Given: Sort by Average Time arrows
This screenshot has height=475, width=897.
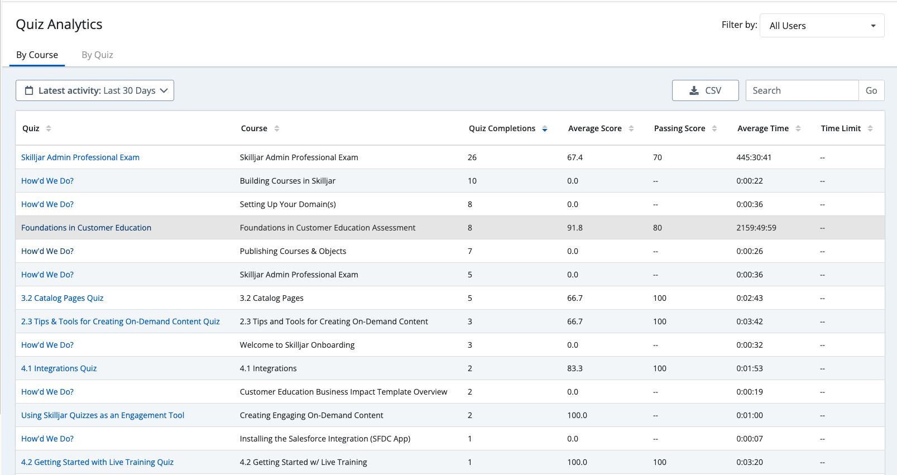Looking at the screenshot, I should (798, 128).
